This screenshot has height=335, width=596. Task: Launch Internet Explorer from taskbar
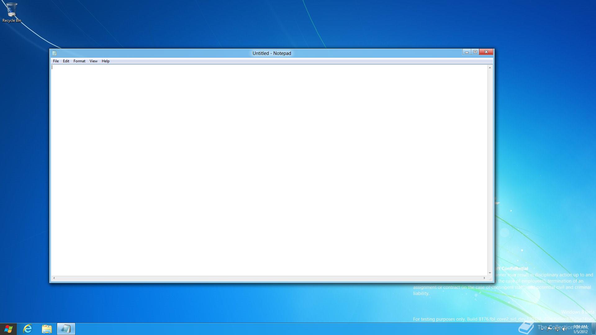[x=28, y=329]
